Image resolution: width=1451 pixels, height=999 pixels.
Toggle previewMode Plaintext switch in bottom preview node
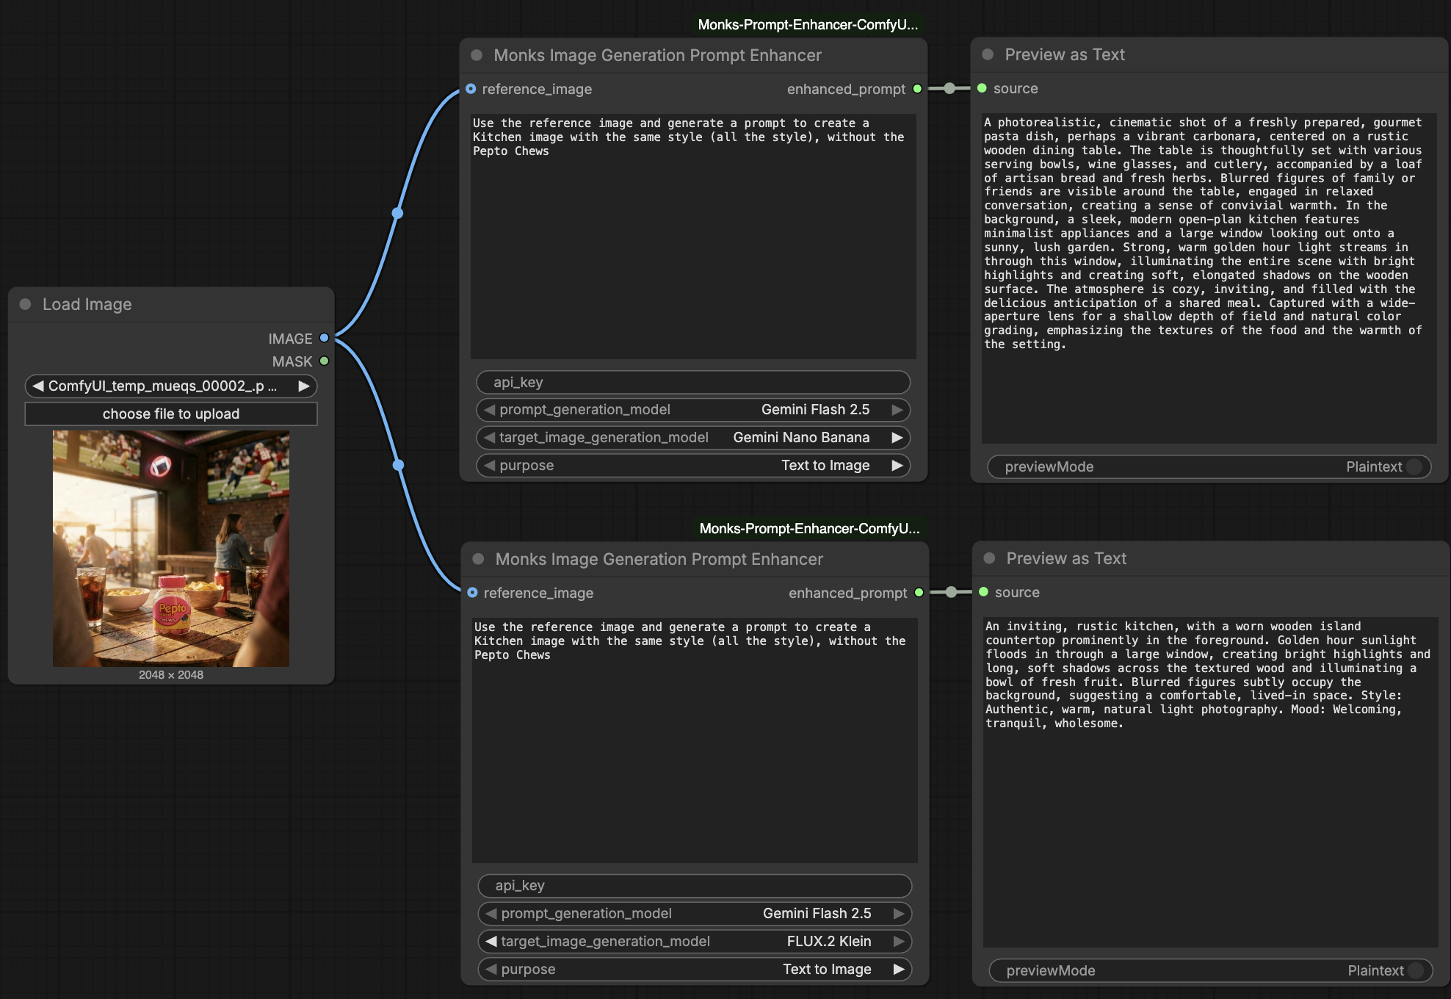coord(1416,970)
